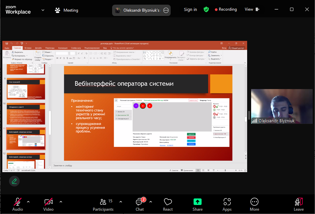The width and height of the screenshot is (315, 214).
Task: Open the Participants panel
Action: tap(103, 204)
